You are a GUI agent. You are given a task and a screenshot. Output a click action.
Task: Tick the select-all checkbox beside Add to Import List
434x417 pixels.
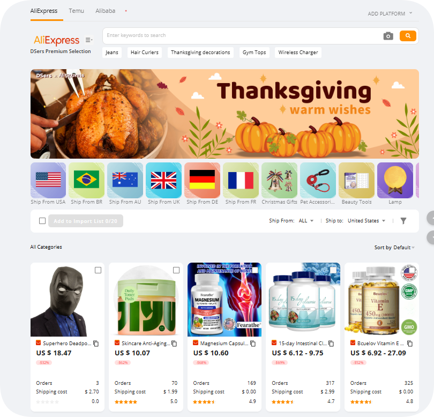click(x=42, y=221)
